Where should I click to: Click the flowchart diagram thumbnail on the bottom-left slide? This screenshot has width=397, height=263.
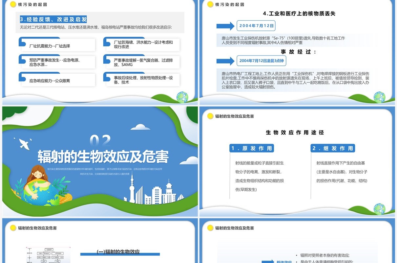coord(48,255)
